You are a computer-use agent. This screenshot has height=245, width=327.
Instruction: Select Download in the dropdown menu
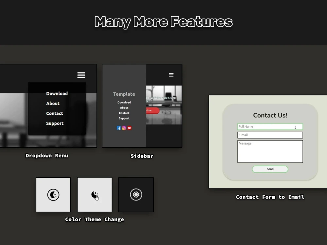(x=57, y=93)
